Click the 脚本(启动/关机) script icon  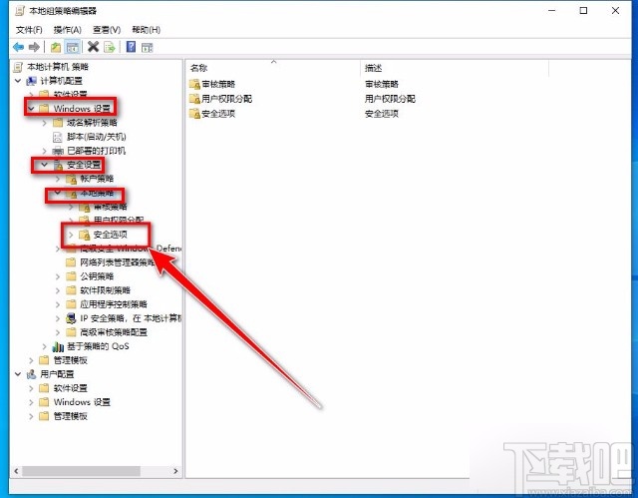click(58, 137)
